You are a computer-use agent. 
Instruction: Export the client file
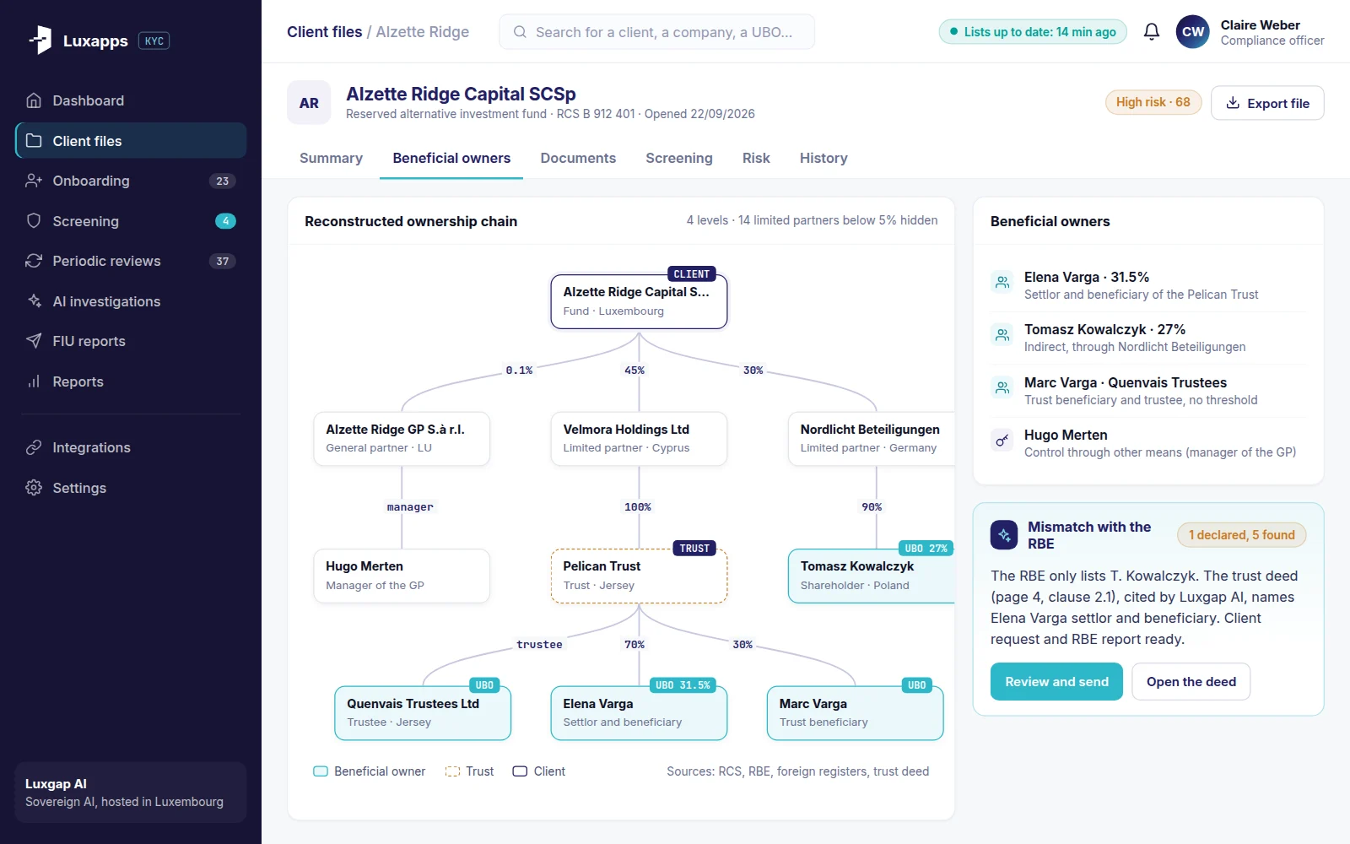point(1267,103)
